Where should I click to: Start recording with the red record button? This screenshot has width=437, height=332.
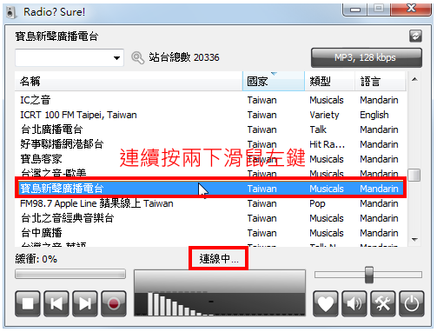[x=114, y=303]
